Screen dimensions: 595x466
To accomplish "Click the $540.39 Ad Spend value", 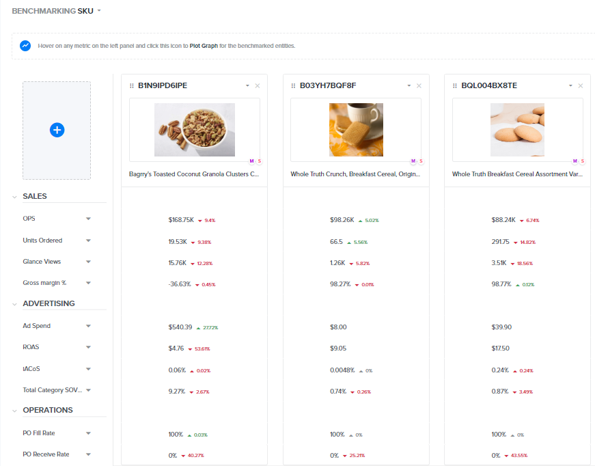I will pyautogui.click(x=180, y=327).
